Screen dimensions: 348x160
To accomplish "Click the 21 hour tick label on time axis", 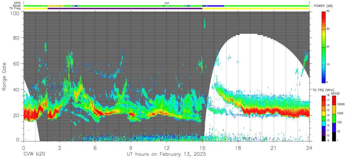I will (273, 148).
